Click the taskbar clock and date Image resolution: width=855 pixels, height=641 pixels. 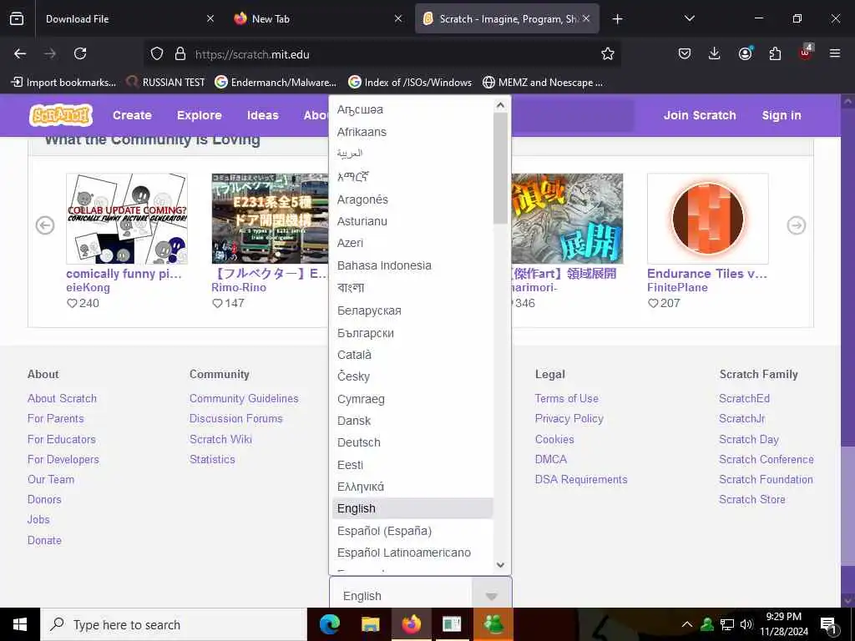pyautogui.click(x=783, y=624)
